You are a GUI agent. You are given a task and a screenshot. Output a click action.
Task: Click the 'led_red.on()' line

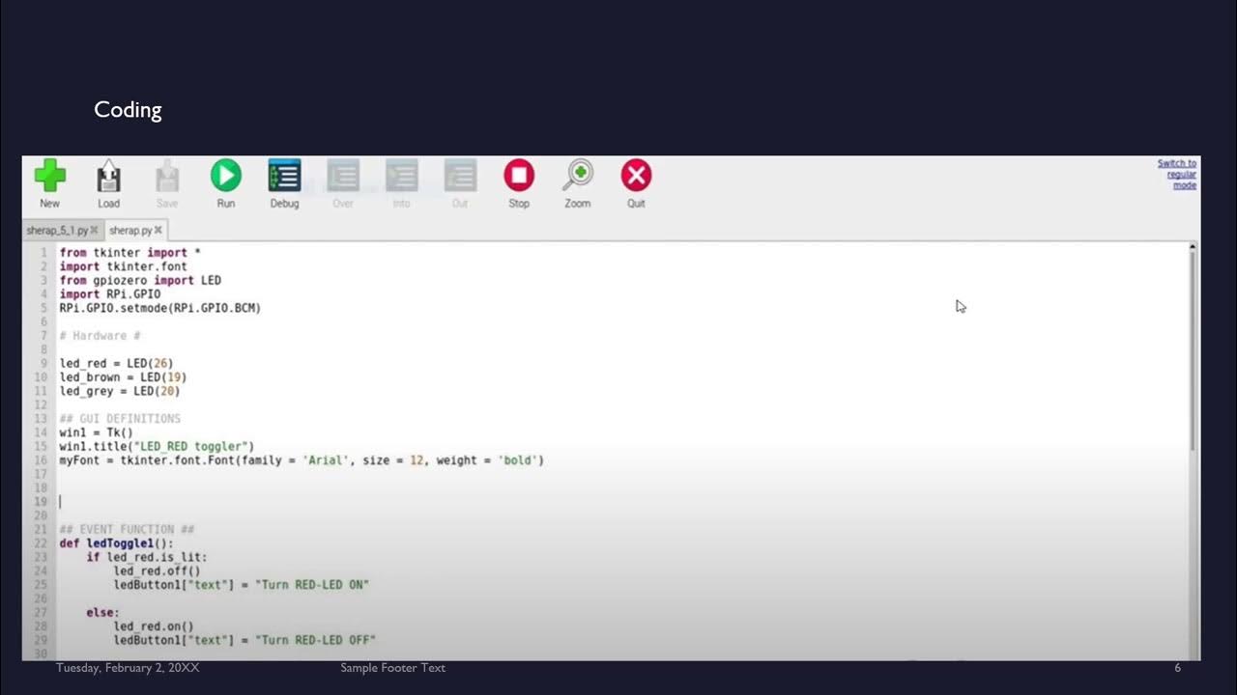pyautogui.click(x=154, y=626)
